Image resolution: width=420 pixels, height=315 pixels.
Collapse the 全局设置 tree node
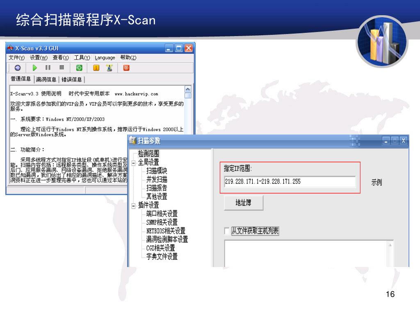(133, 162)
